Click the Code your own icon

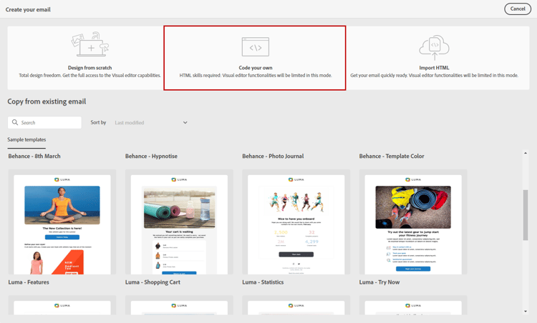pyautogui.click(x=255, y=47)
